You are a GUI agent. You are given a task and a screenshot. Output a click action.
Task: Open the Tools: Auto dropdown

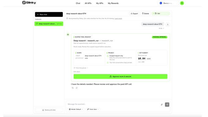pos(93,109)
